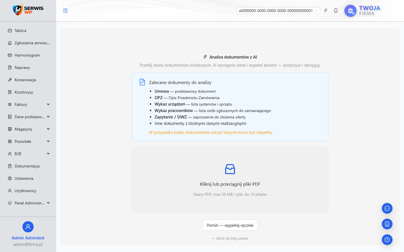Click the orange missing documents warning text
Viewport: 404px width, 252px height.
211,132
